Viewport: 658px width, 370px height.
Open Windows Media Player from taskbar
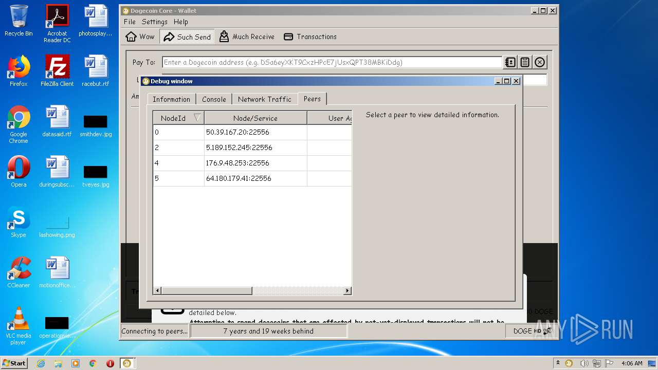click(x=76, y=363)
